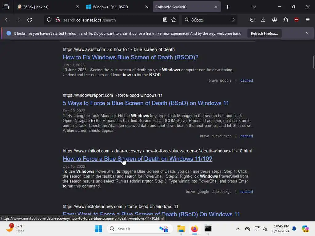Open cached copy of windowsreport result
Screen dimensions: 315x236
246,136
